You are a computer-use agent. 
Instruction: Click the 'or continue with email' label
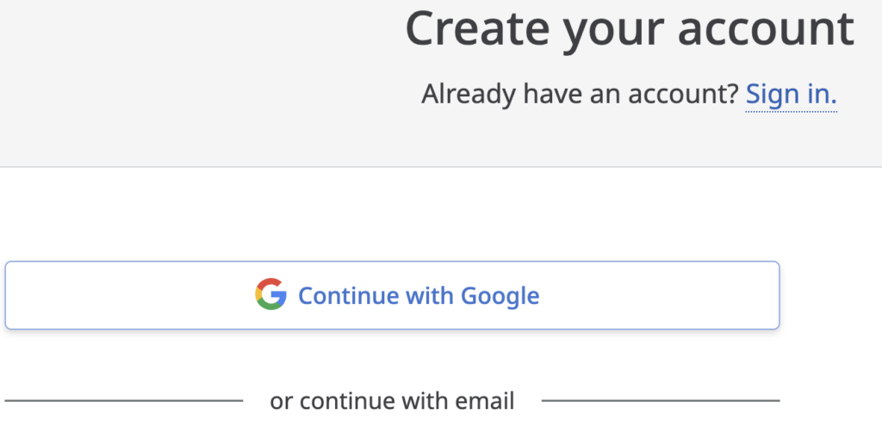392,400
